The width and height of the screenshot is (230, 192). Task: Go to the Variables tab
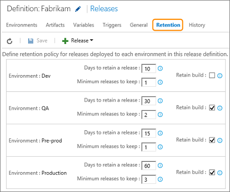coord(84,25)
